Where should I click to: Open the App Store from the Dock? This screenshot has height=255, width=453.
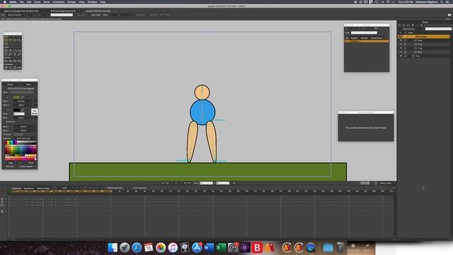(x=197, y=247)
